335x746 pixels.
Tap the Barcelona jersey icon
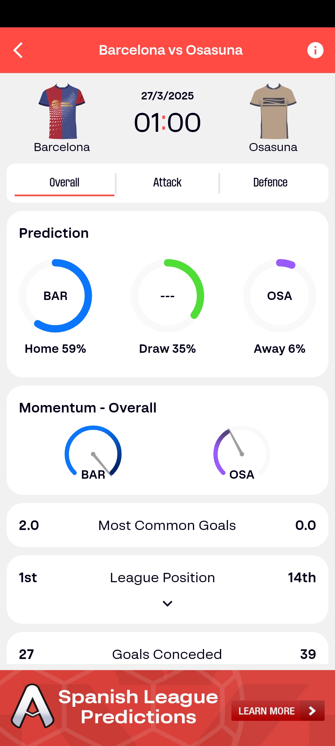point(62,111)
